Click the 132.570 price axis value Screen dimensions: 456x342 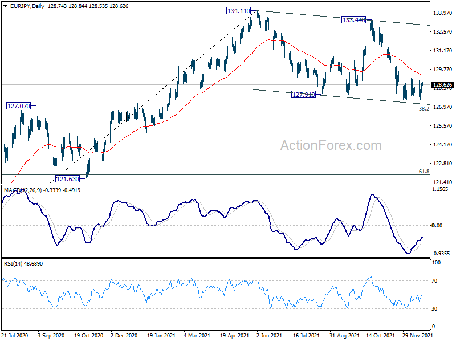[x=443, y=32]
